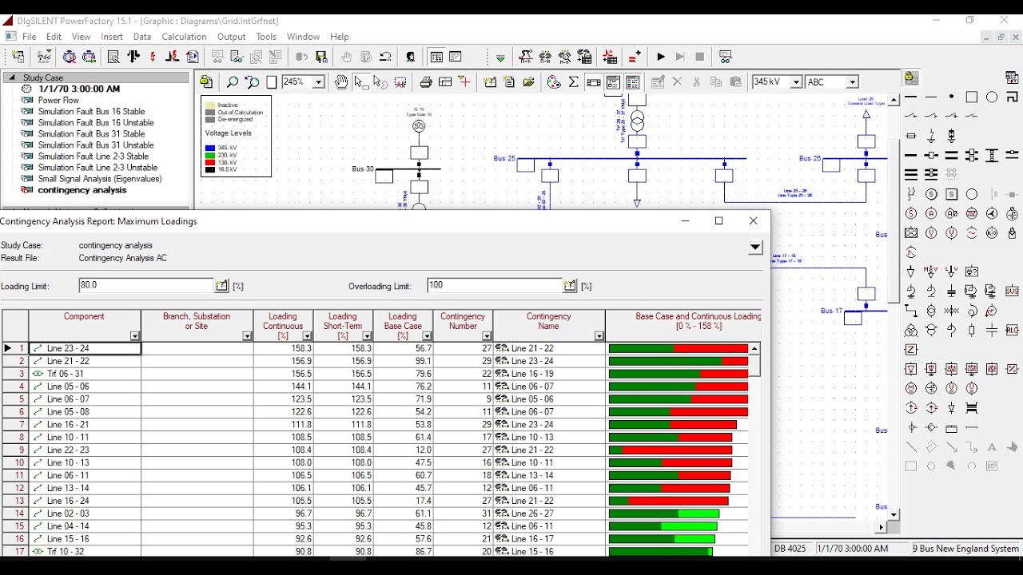Viewport: 1023px width, 575px height.
Task: Click the Calculate Short-Circuit lightning icon
Action: [153, 57]
